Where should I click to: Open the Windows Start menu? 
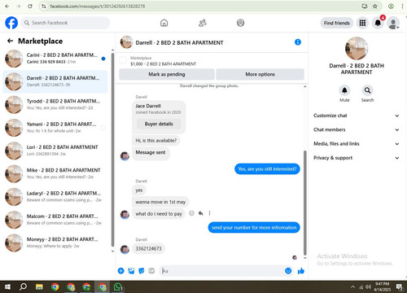tap(7, 286)
